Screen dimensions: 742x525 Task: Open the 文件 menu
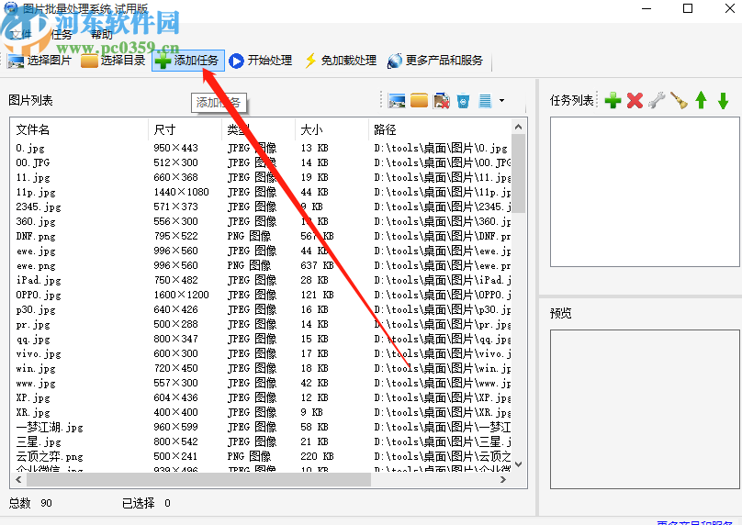(21, 35)
